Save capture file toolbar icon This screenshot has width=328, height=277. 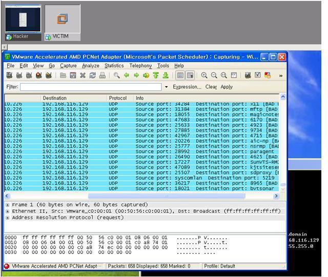click(x=73, y=75)
